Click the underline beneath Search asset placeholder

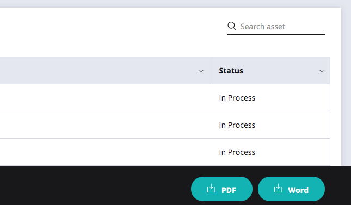click(x=276, y=34)
